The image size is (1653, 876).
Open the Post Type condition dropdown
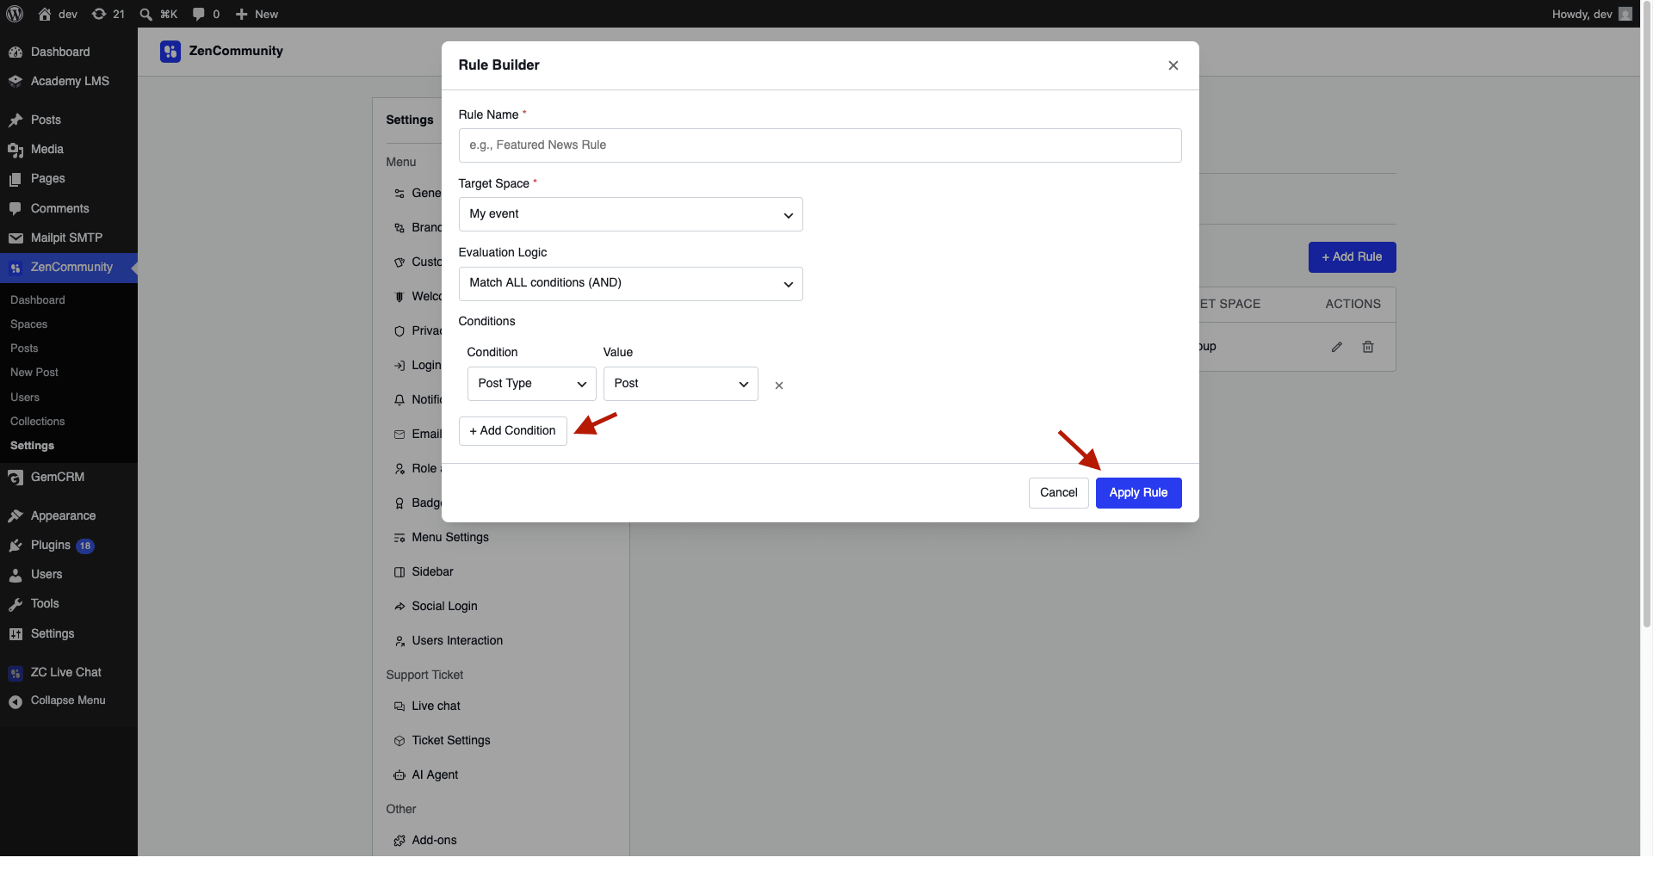(x=531, y=384)
